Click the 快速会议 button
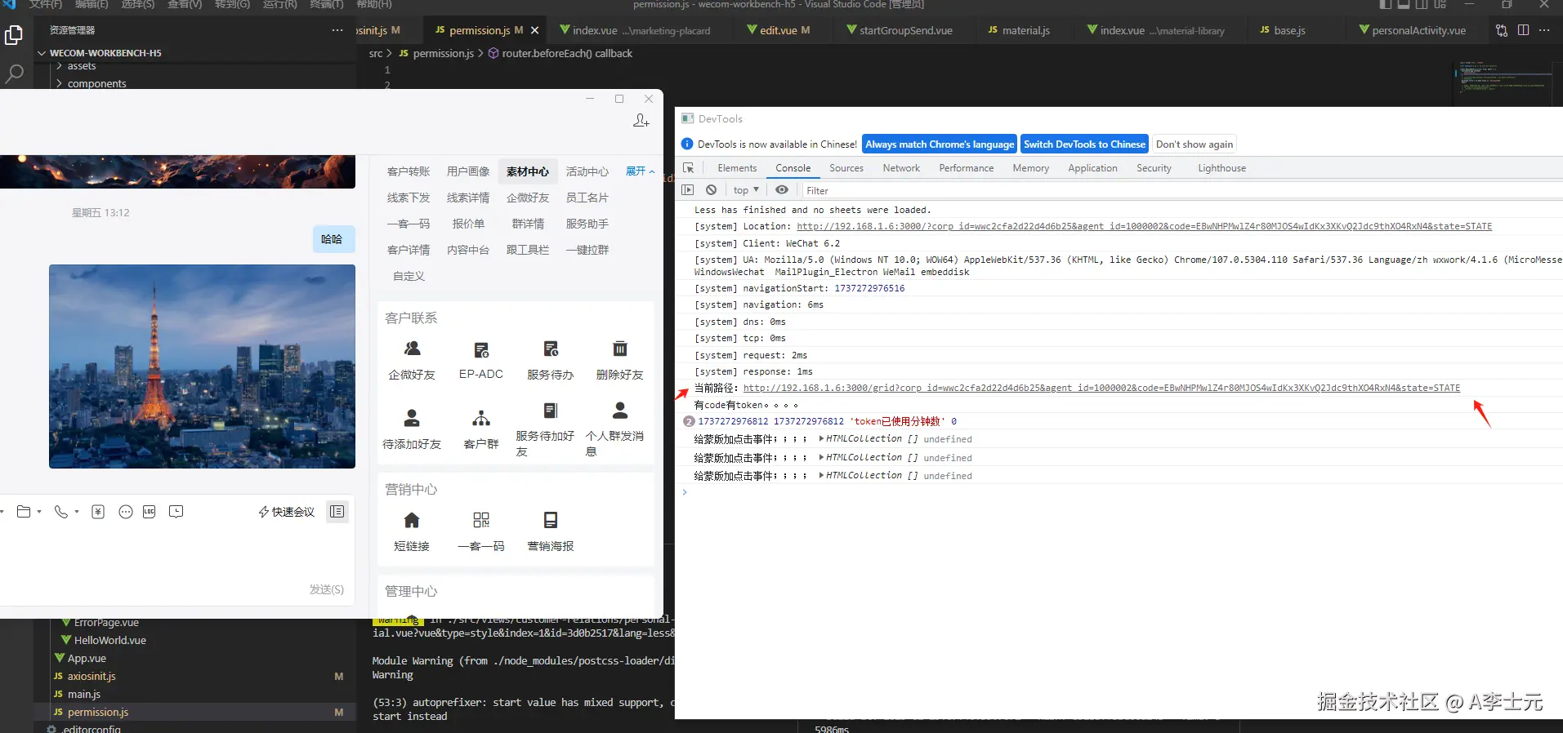 click(287, 512)
